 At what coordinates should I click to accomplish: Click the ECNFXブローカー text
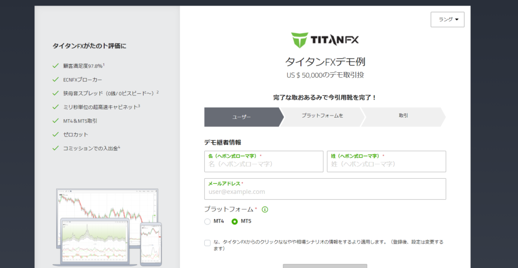[x=82, y=80]
